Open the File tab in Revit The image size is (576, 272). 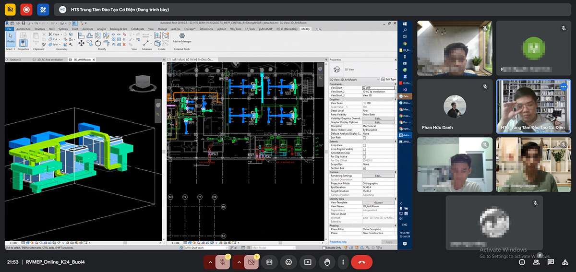9,29
